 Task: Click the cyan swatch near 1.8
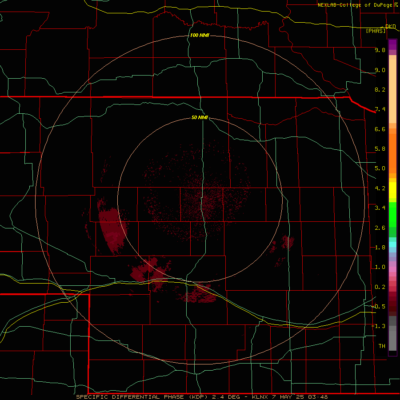point(392,244)
